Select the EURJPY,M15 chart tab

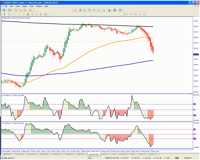(94, 154)
